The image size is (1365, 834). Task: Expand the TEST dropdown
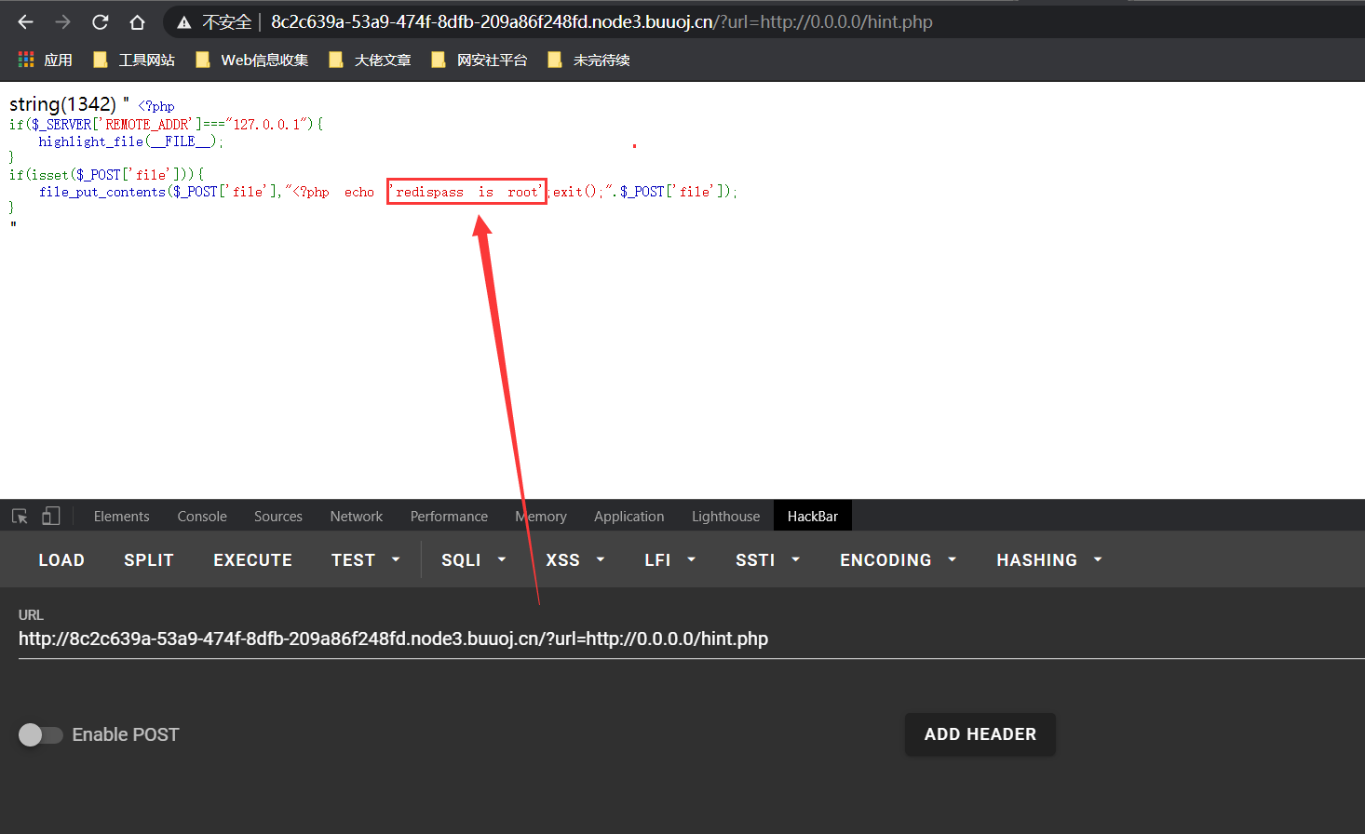pos(366,559)
